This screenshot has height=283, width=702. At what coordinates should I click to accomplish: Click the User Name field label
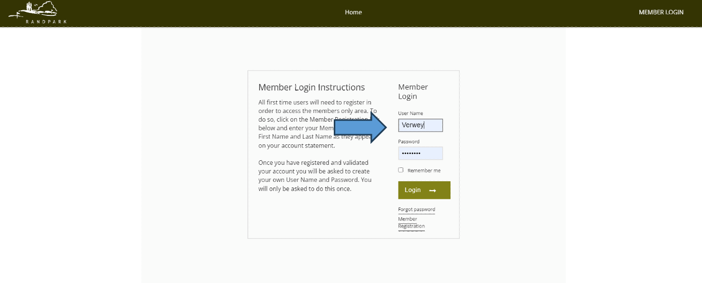410,113
